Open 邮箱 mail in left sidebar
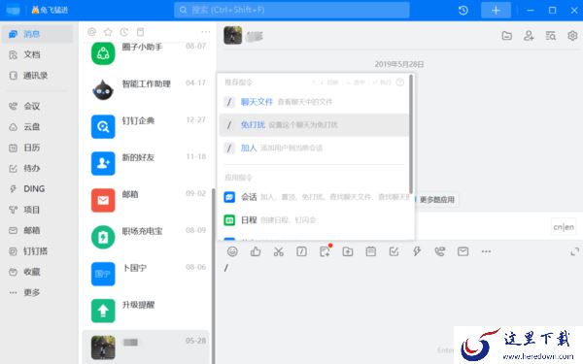 click(37, 230)
